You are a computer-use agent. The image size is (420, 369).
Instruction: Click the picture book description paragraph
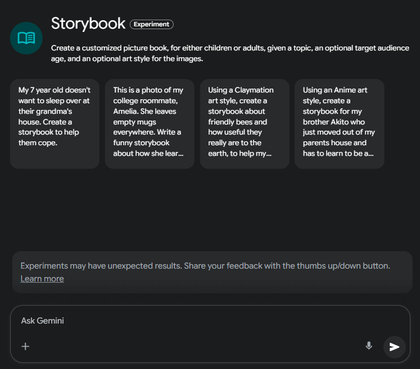pos(229,53)
